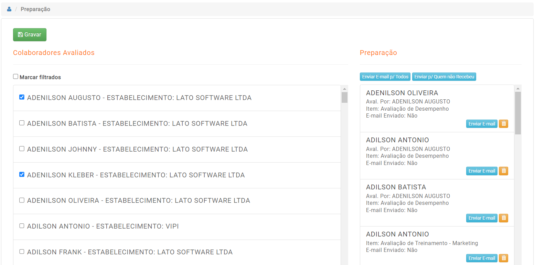Click the ADENILSON BATISTA - ESTABELECIMENTO label
The width and height of the screenshot is (535, 265).
(x=137, y=124)
